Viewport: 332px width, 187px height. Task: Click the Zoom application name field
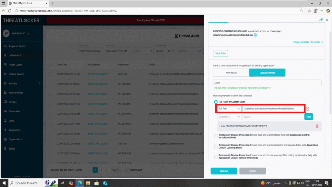267,83
